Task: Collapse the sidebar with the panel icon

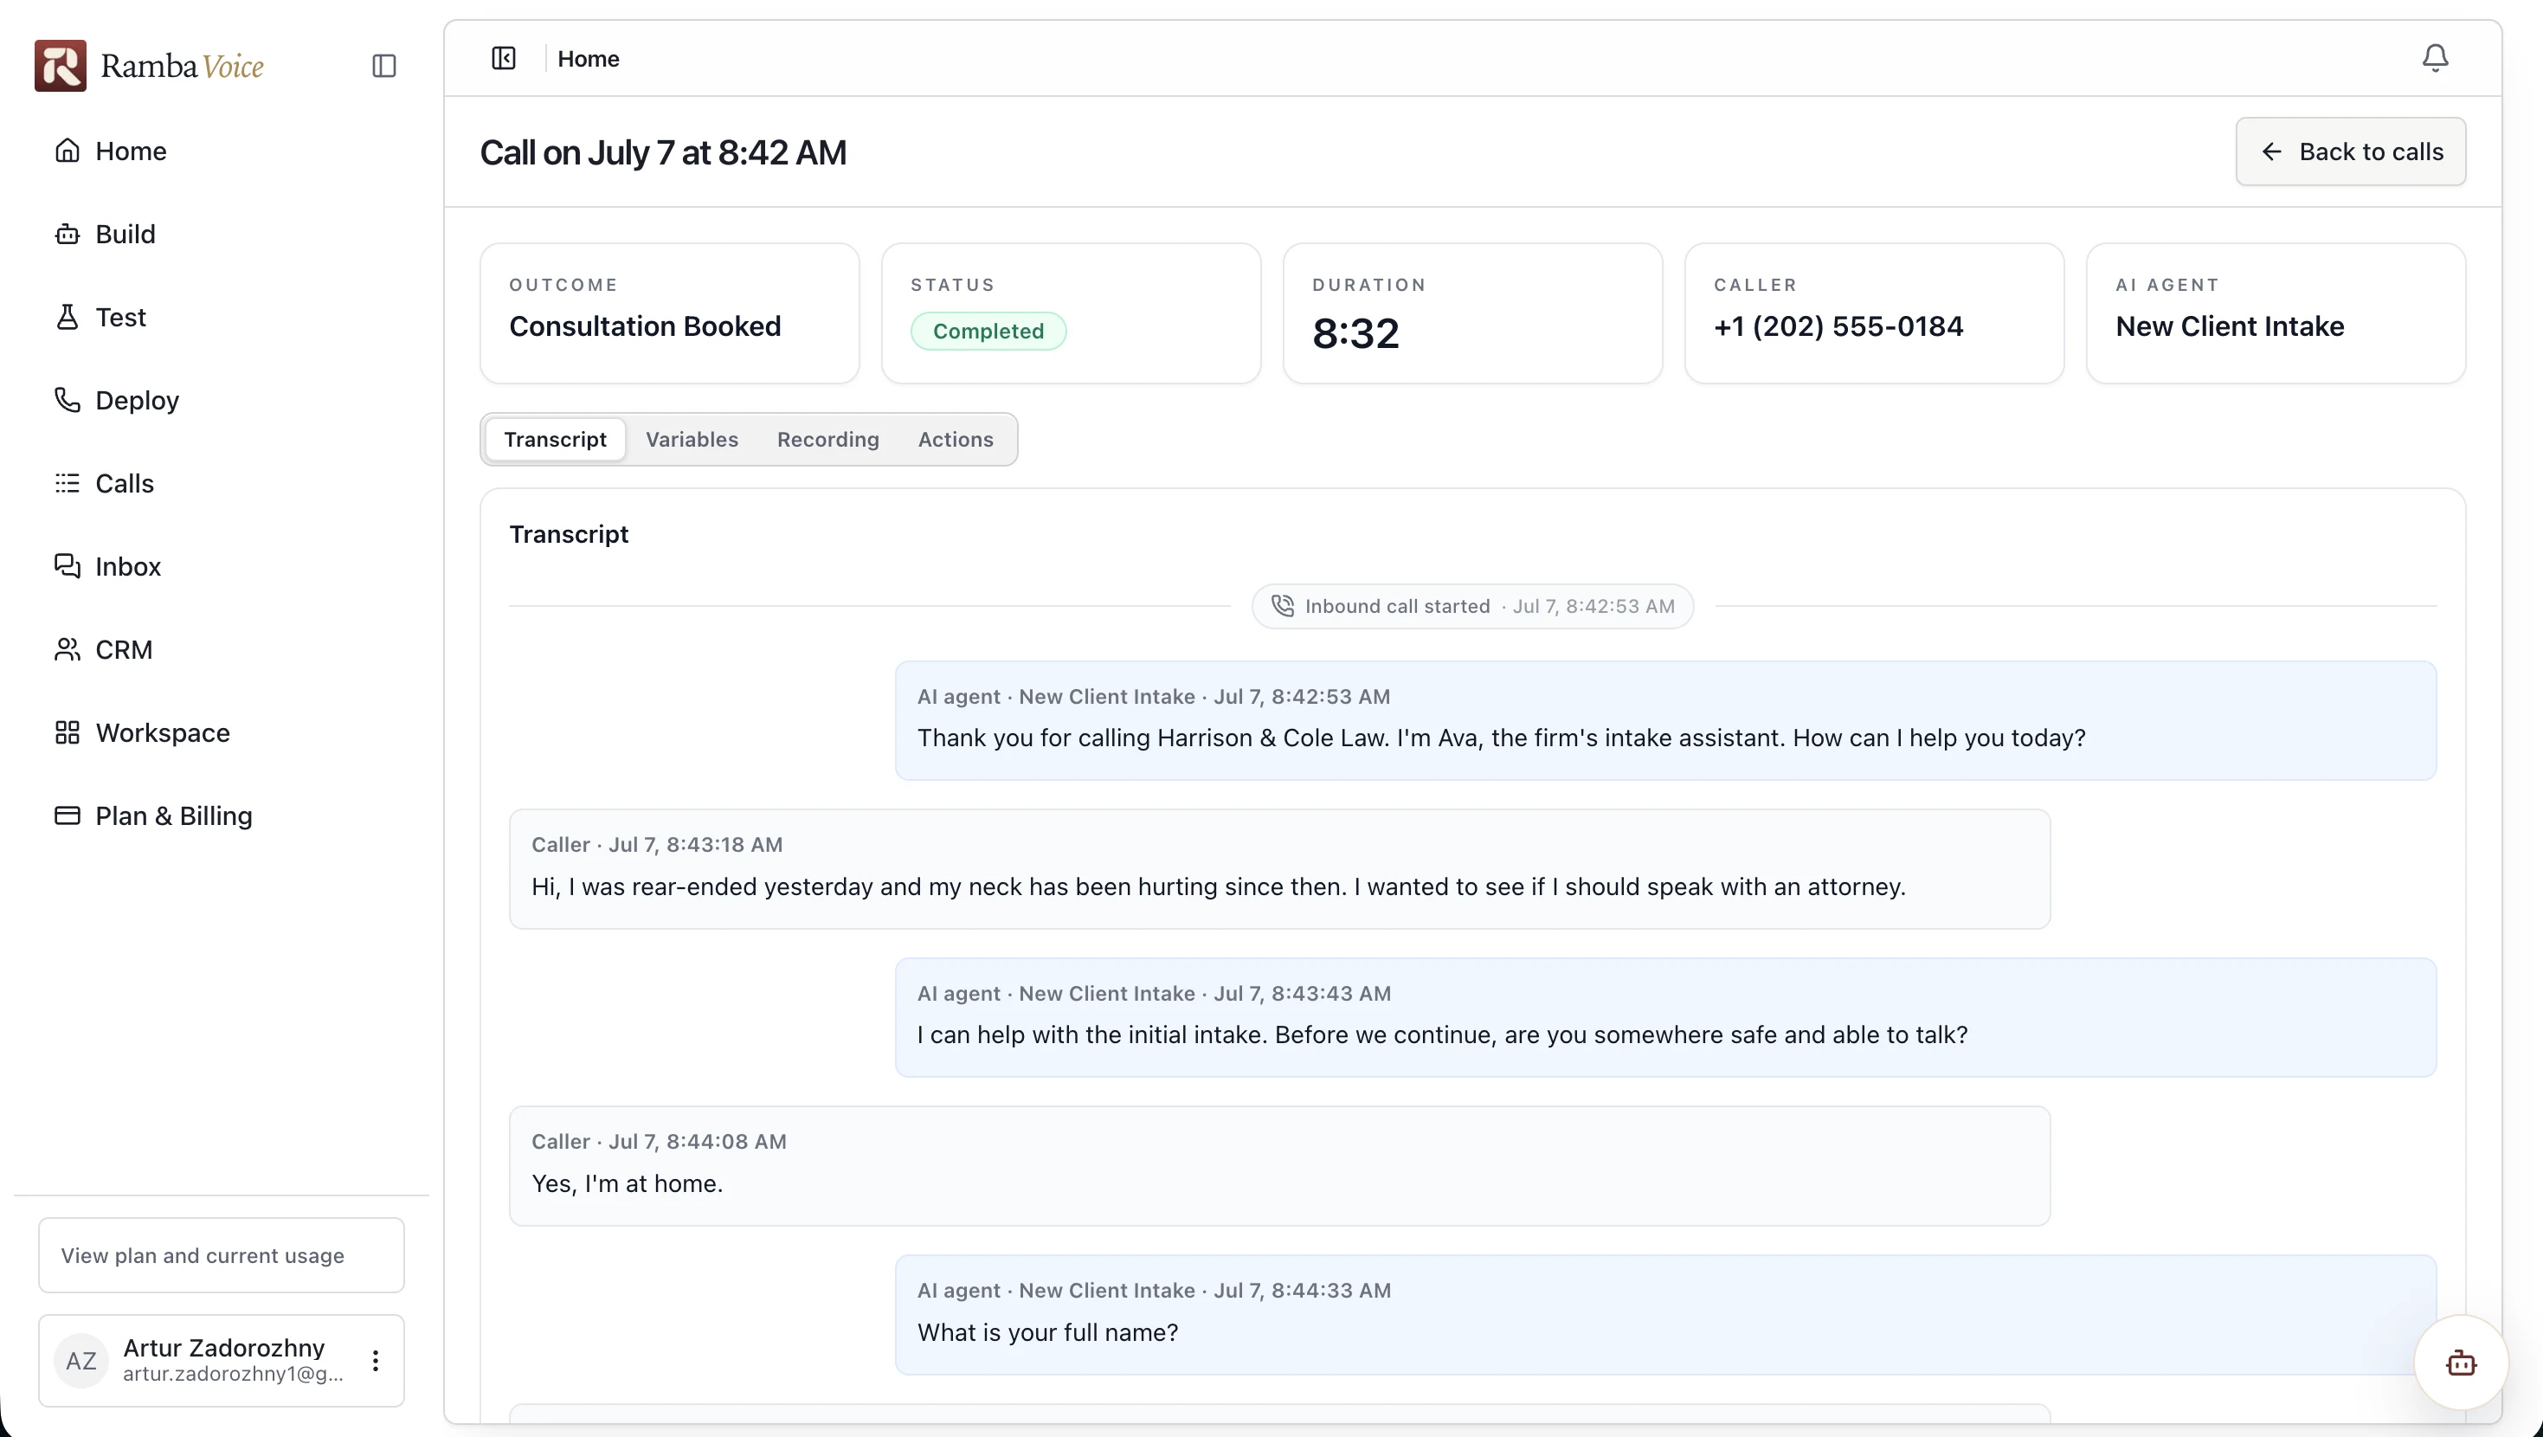Action: point(384,66)
